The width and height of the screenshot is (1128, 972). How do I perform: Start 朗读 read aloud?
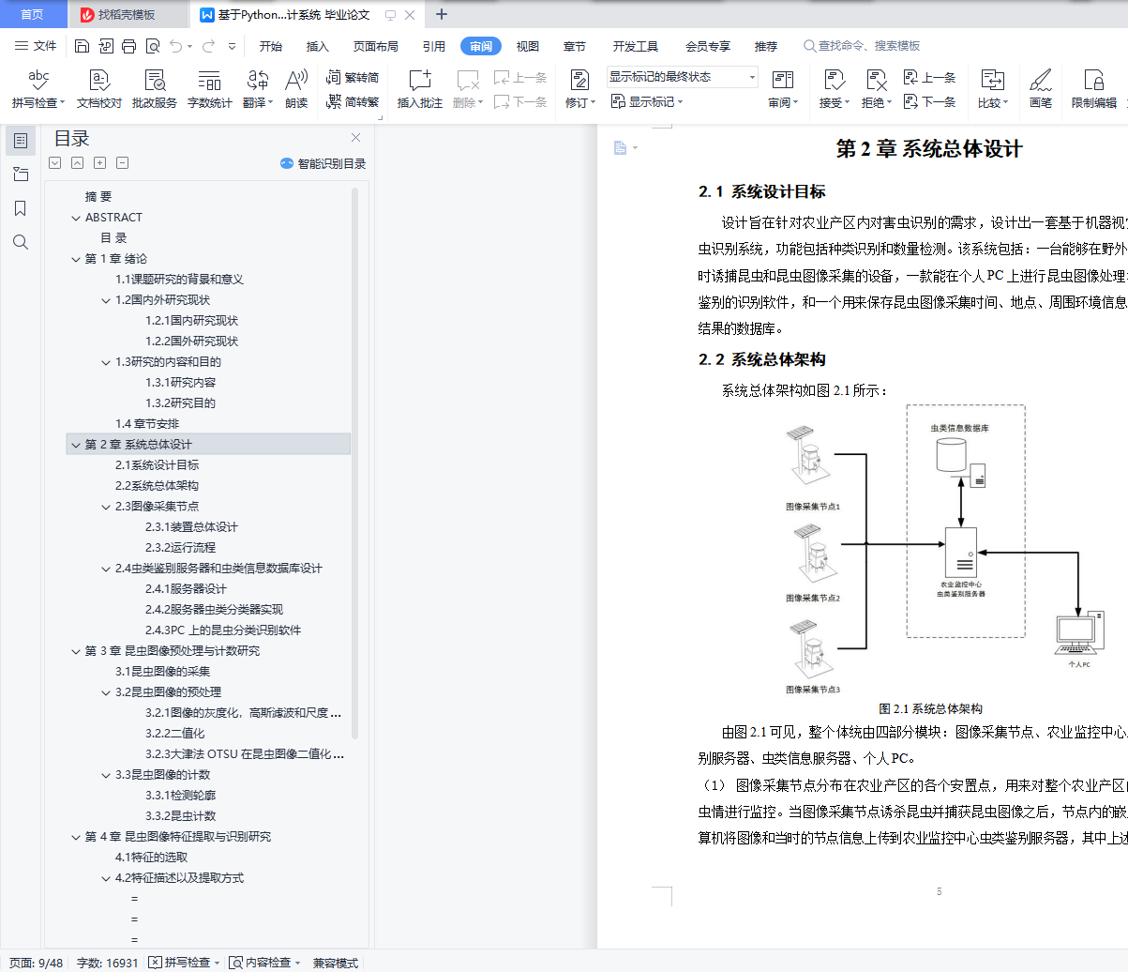coord(296,89)
